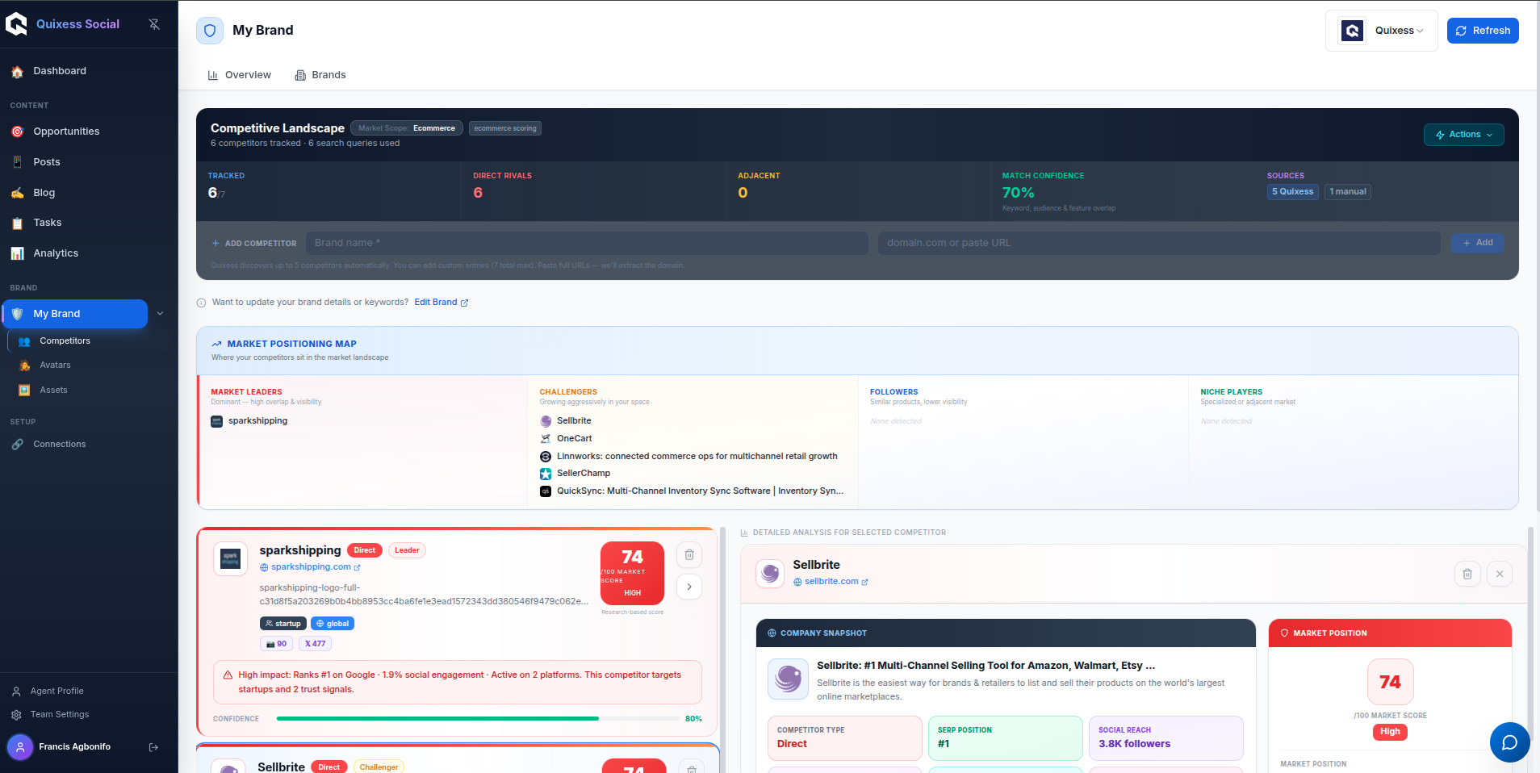
Task: Collapse the My Brand submenu chevron
Action: (x=160, y=314)
